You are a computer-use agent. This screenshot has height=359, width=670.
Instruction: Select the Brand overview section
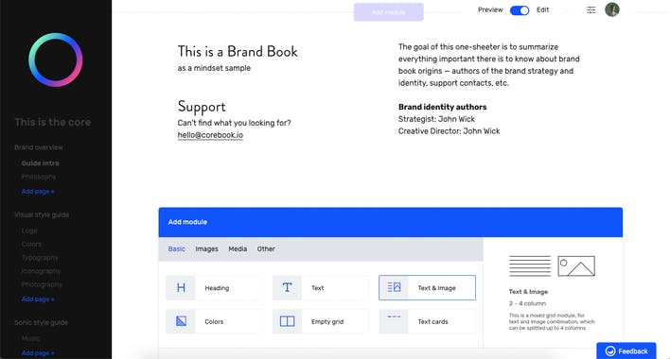click(39, 147)
